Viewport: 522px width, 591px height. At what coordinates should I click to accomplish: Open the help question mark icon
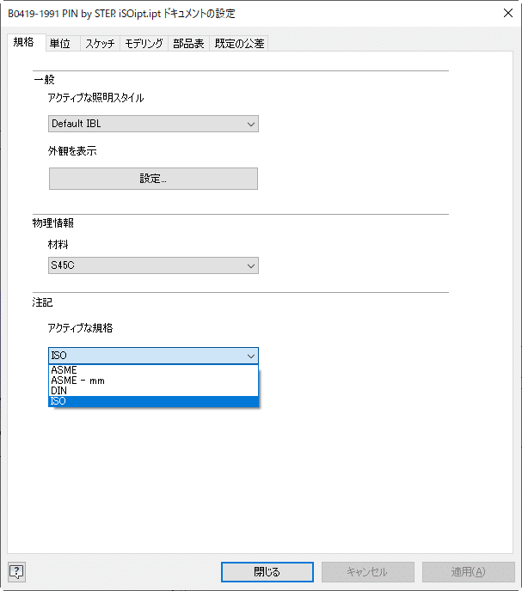click(16, 572)
